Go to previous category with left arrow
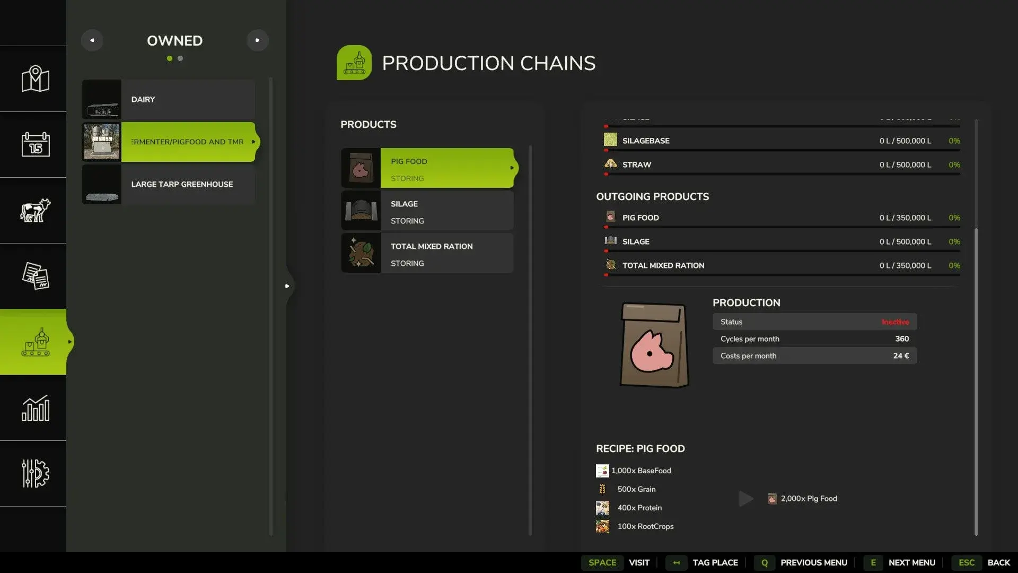The image size is (1018, 573). [x=92, y=40]
